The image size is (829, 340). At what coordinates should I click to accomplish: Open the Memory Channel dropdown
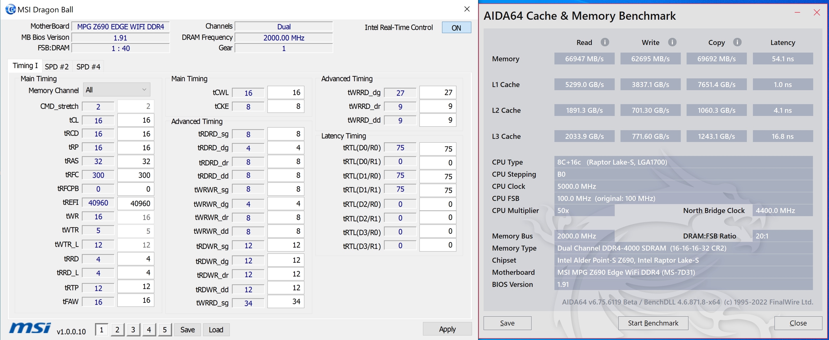(x=117, y=90)
